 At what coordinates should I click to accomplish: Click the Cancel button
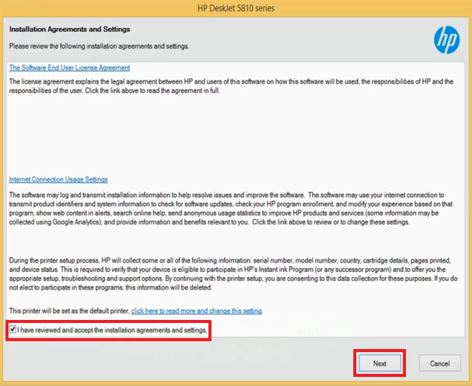tap(439, 363)
